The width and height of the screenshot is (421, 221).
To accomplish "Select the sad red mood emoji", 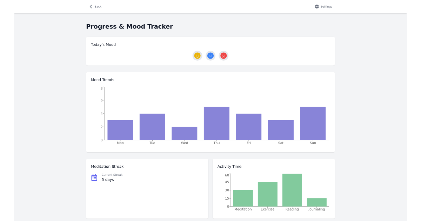I will (x=223, y=55).
